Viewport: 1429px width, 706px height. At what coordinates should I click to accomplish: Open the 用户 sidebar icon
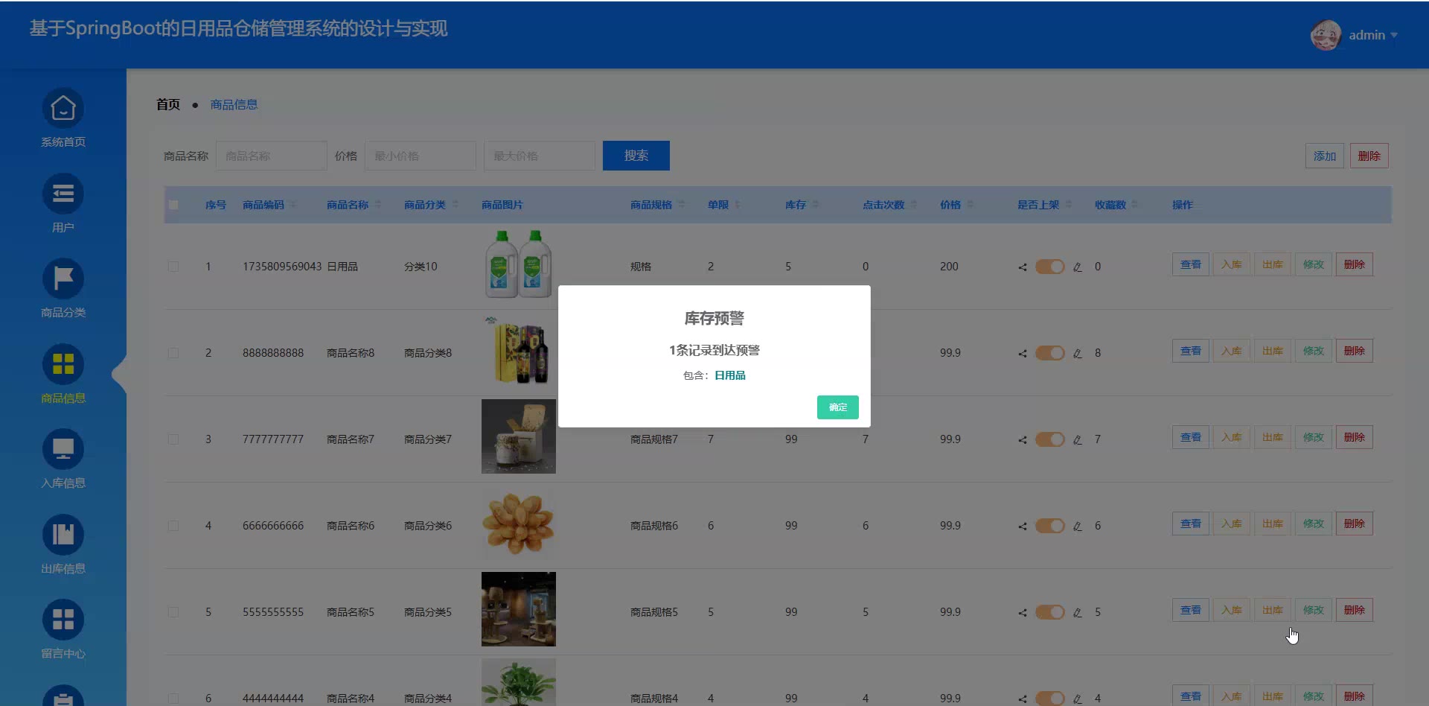pyautogui.click(x=63, y=194)
